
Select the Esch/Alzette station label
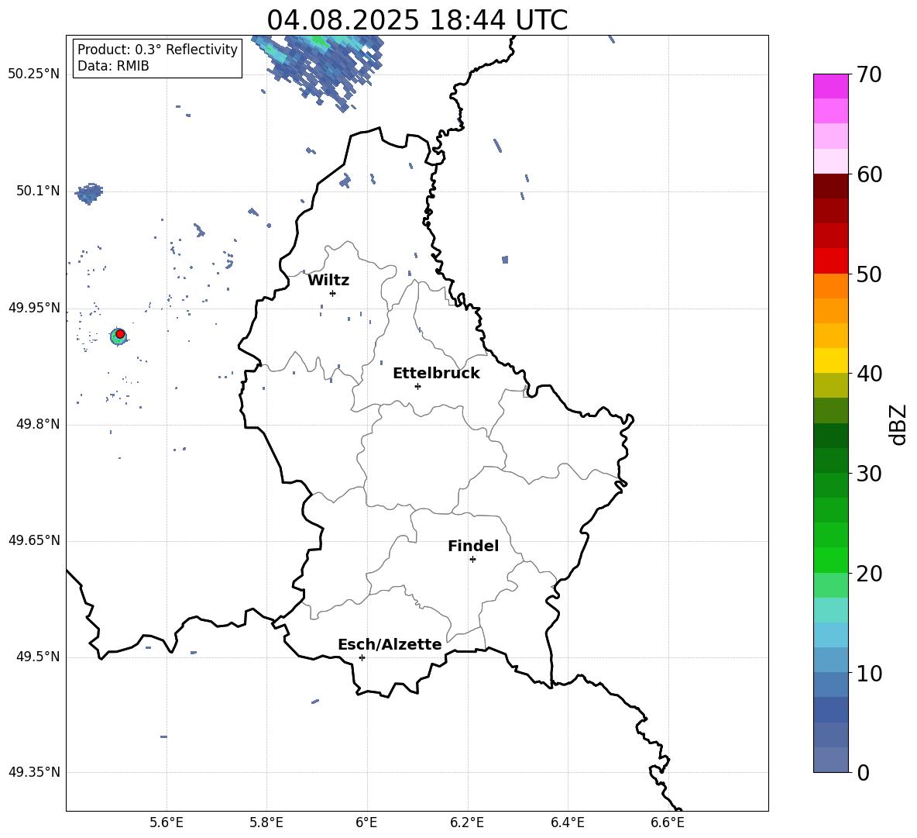390,644
